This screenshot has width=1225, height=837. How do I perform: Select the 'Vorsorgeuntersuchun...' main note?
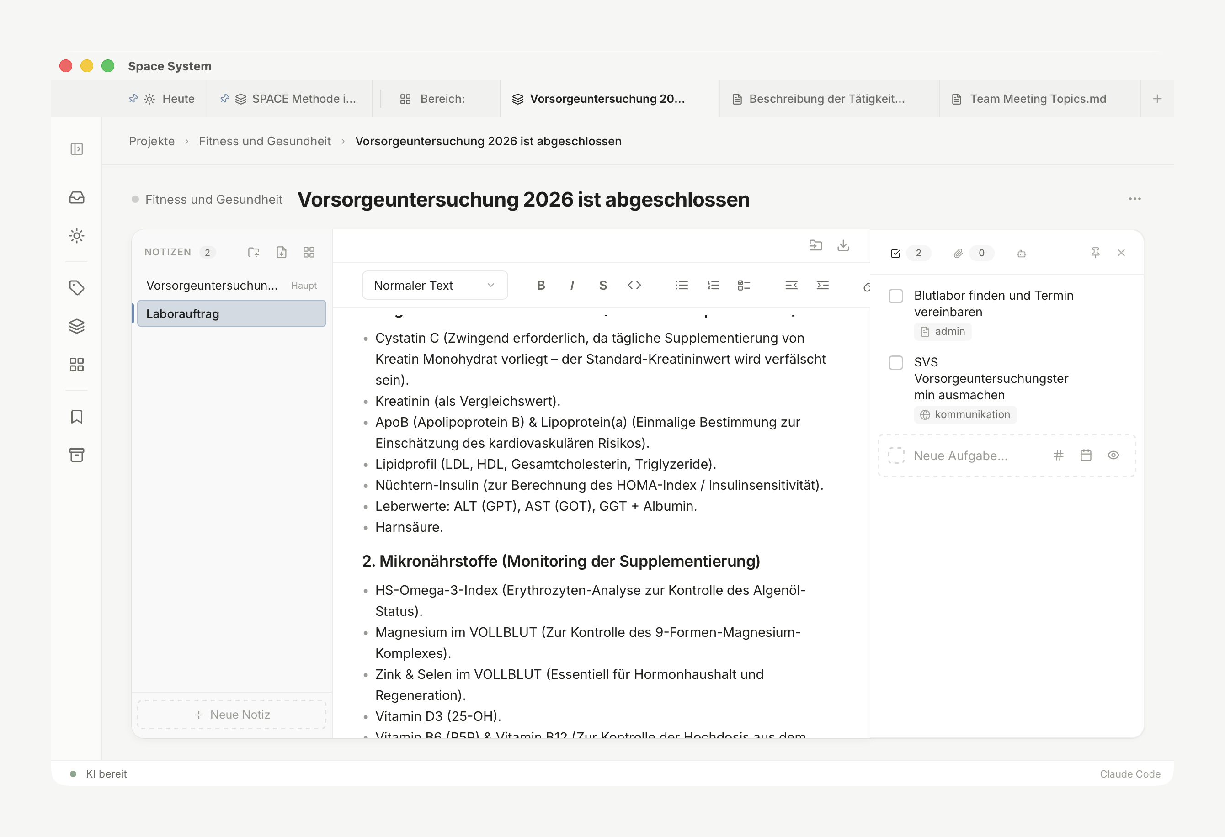tap(232, 286)
